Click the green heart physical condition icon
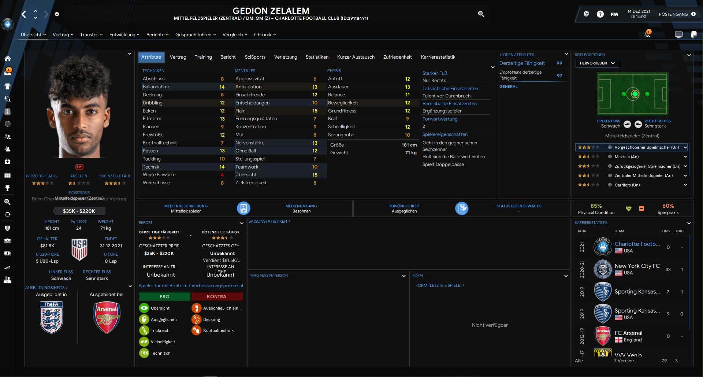This screenshot has width=703, height=377. click(x=629, y=208)
